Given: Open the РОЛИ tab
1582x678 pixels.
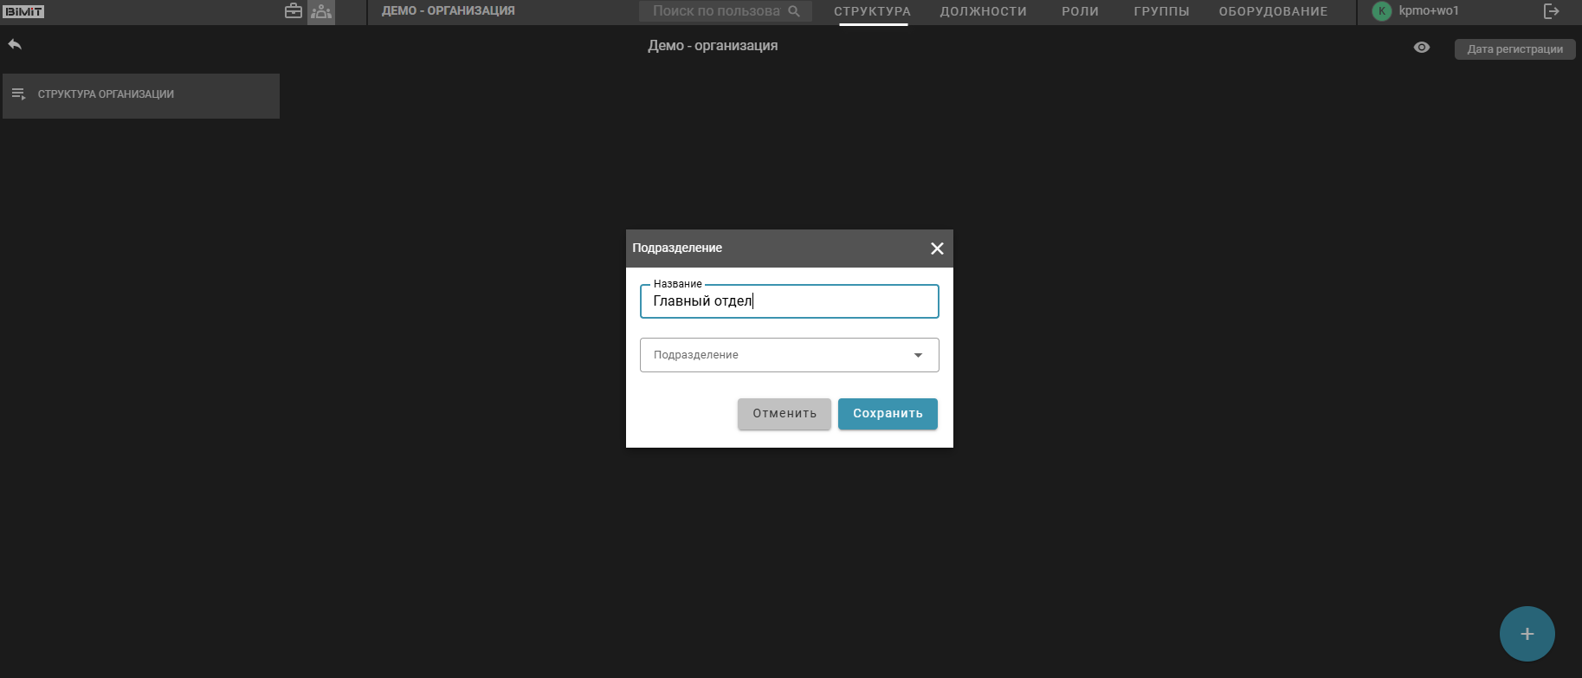Looking at the screenshot, I should tap(1080, 11).
